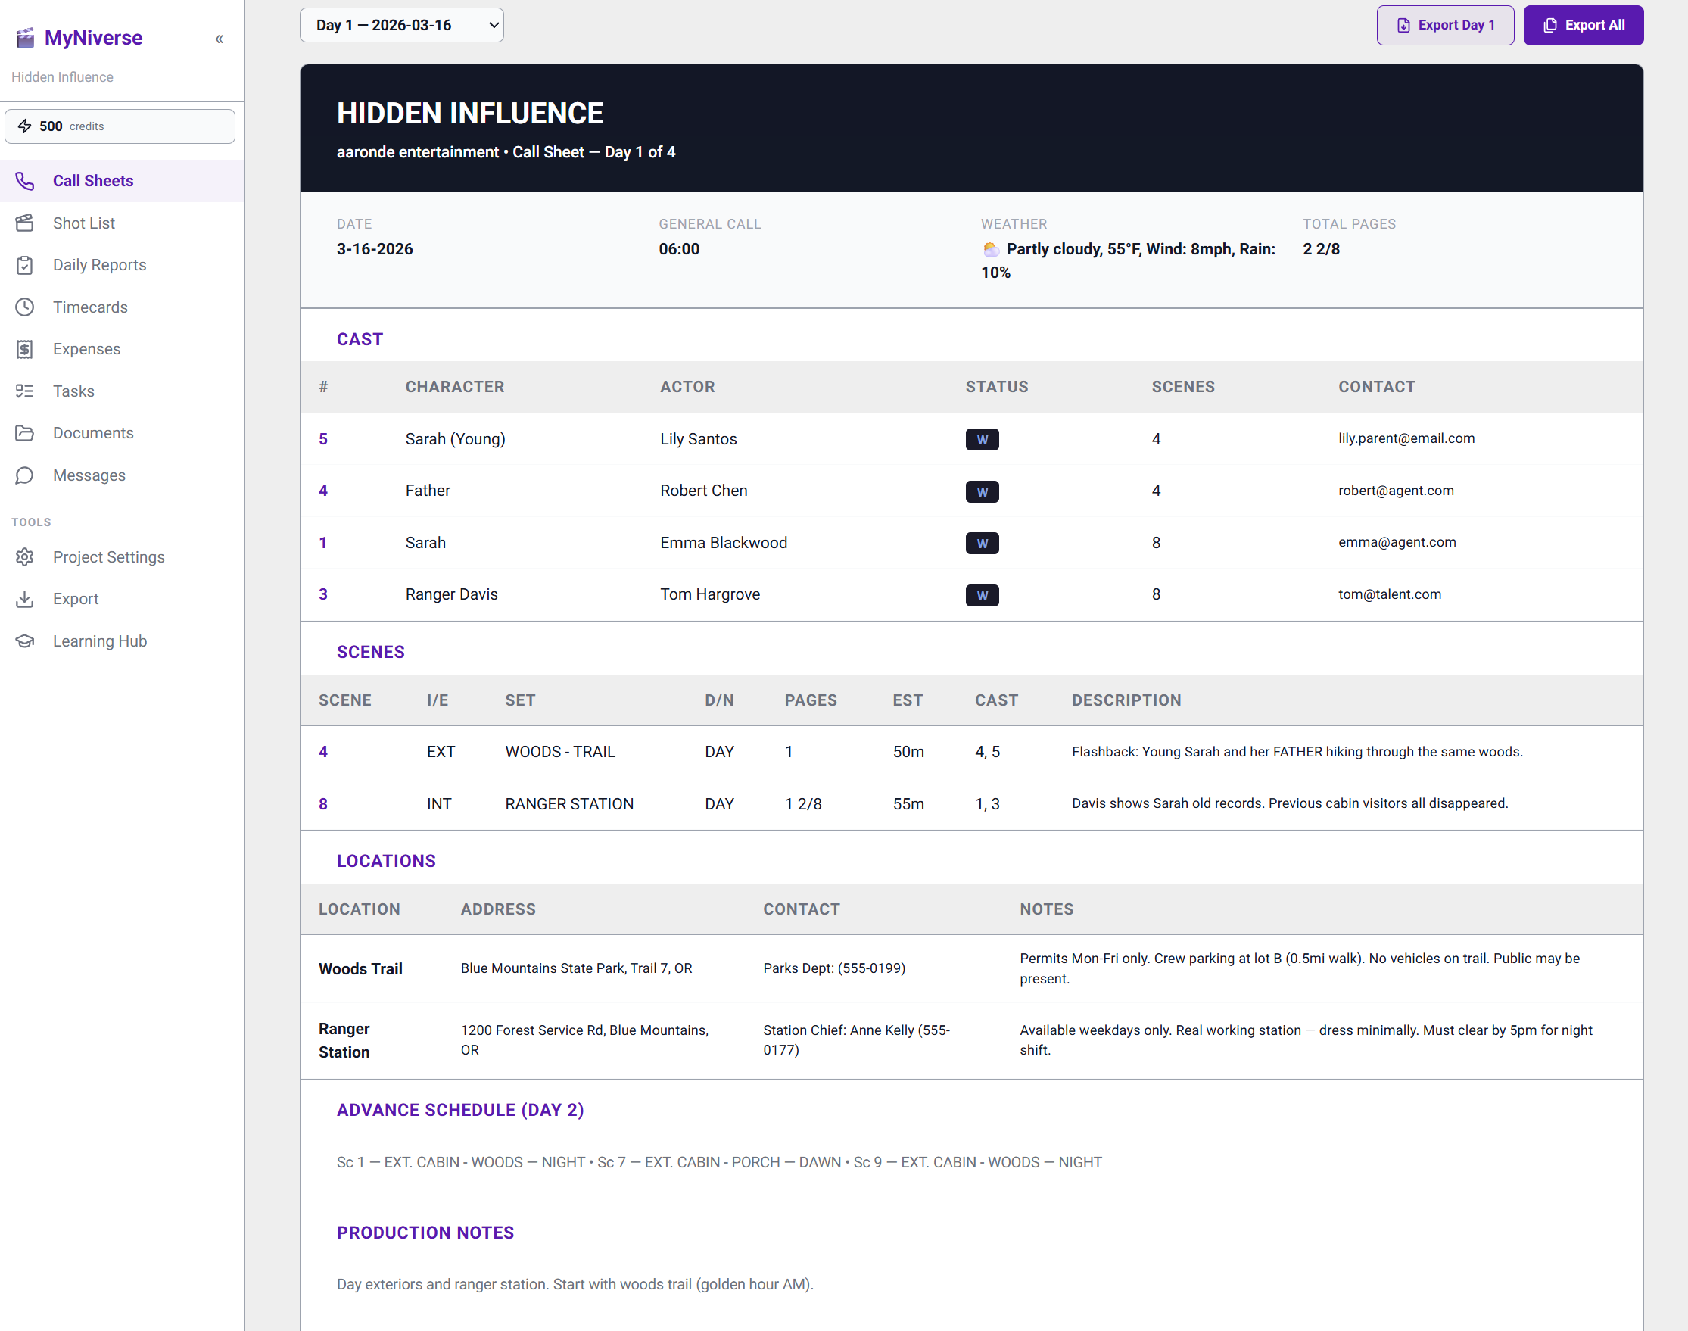Screen dimensions: 1688x1331
Task: Go to Shot List in sidebar
Action: 84,223
